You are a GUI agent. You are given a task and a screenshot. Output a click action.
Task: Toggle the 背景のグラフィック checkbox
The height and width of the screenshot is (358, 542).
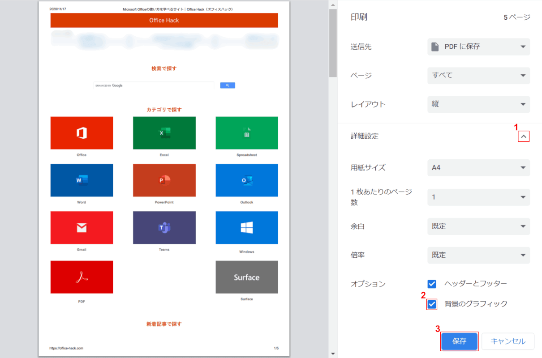pos(432,304)
